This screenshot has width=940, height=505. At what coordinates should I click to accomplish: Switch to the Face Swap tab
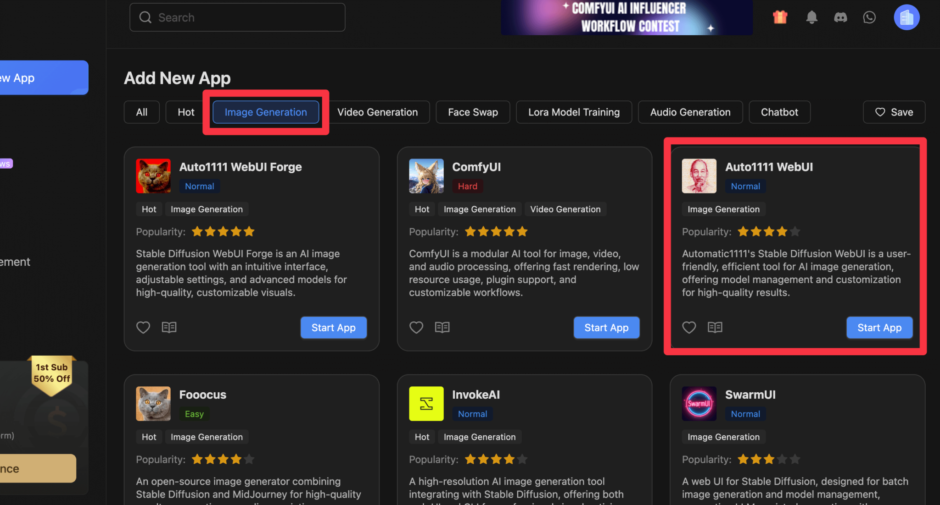(x=473, y=112)
